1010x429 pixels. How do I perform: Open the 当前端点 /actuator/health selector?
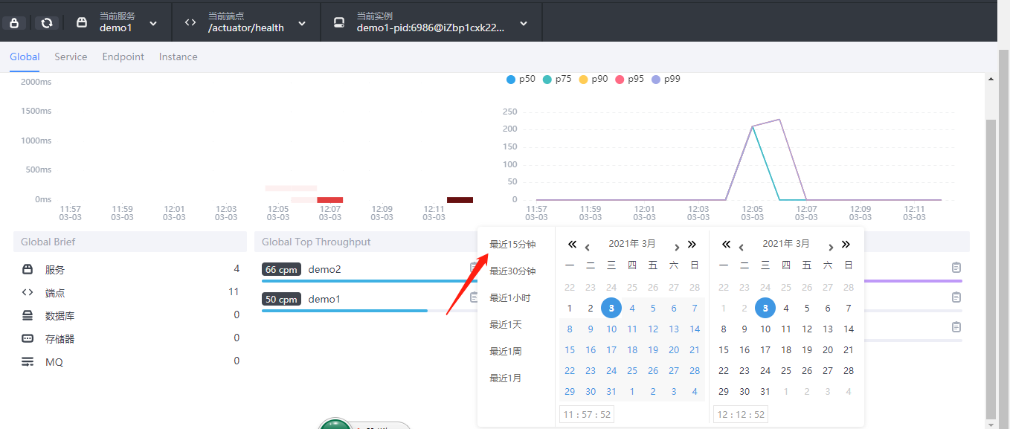point(246,22)
